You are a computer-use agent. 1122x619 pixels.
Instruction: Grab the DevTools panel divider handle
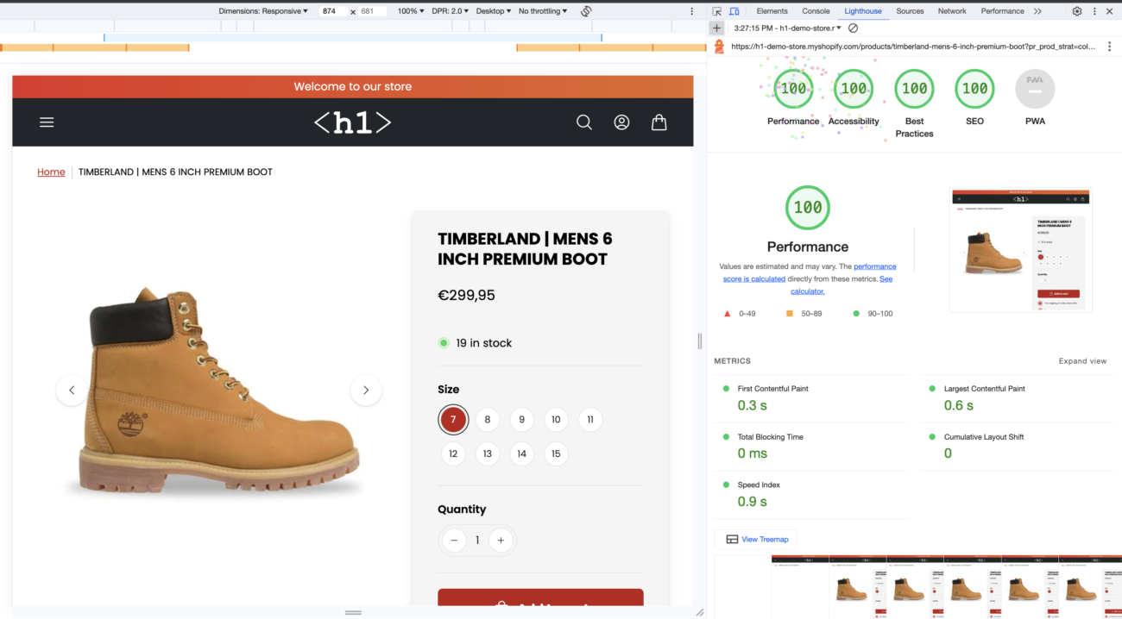pyautogui.click(x=700, y=341)
